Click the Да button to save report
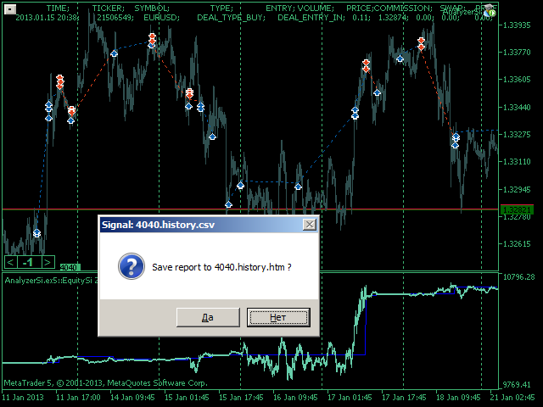Image resolution: width=543 pixels, height=407 pixels. pyautogui.click(x=208, y=317)
